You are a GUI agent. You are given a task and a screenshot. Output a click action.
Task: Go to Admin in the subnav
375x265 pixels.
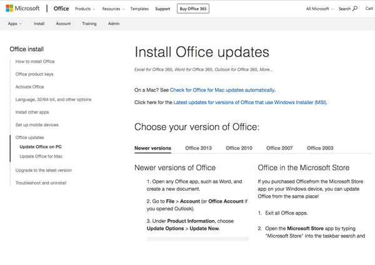click(114, 24)
